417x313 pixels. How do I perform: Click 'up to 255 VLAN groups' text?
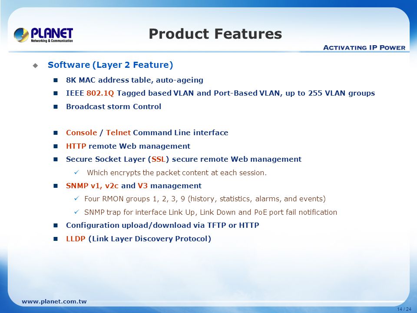pyautogui.click(x=330, y=93)
